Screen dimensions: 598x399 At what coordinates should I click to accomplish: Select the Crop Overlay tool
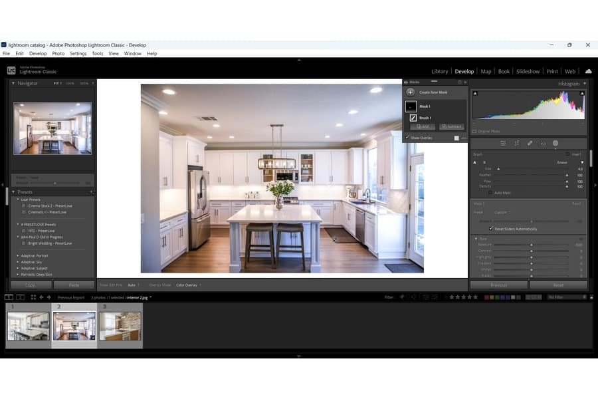click(x=516, y=143)
